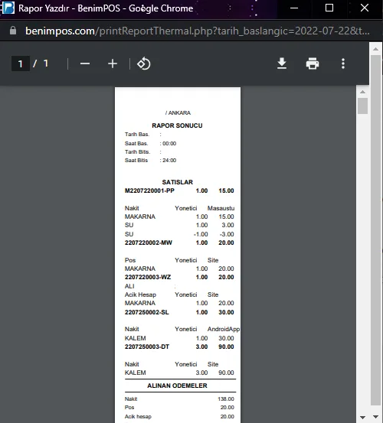This screenshot has height=423, width=383.
Task: View site security lock icon
Action: pos(13,31)
